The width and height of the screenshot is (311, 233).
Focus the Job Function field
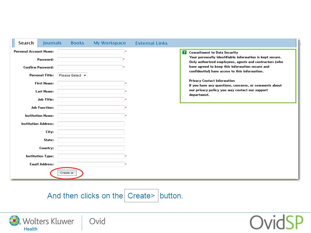tap(91, 108)
